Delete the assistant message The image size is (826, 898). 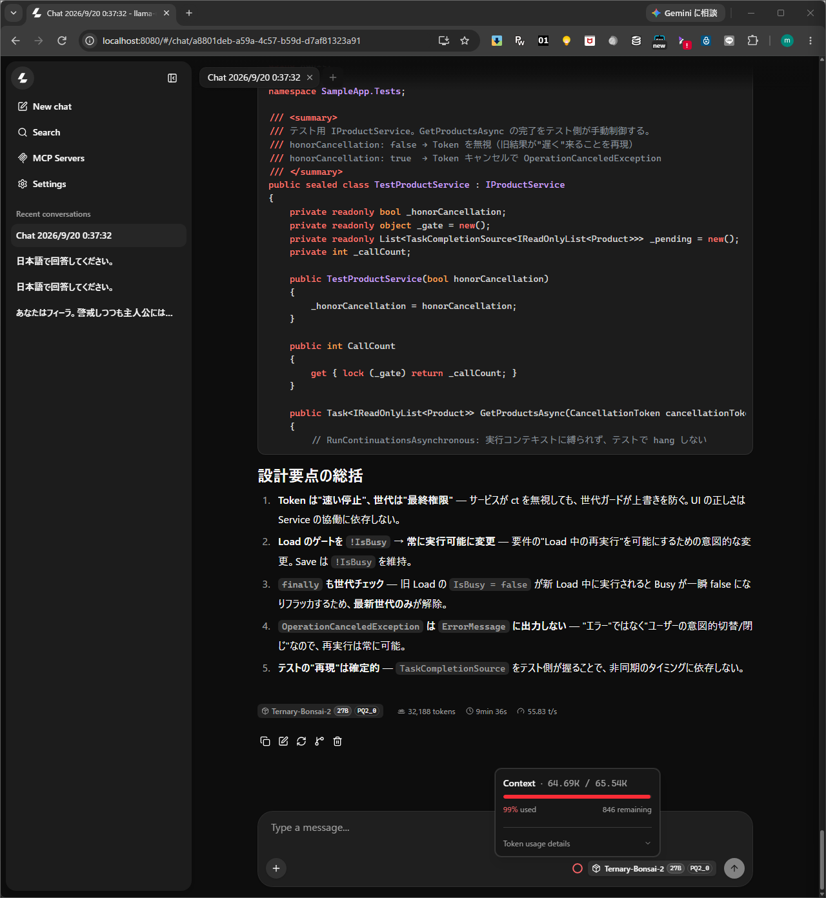coord(337,741)
